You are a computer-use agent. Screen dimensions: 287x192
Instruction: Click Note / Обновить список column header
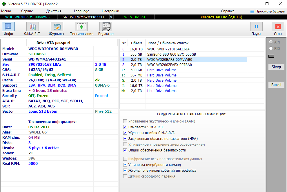pyautogui.click(x=168, y=43)
